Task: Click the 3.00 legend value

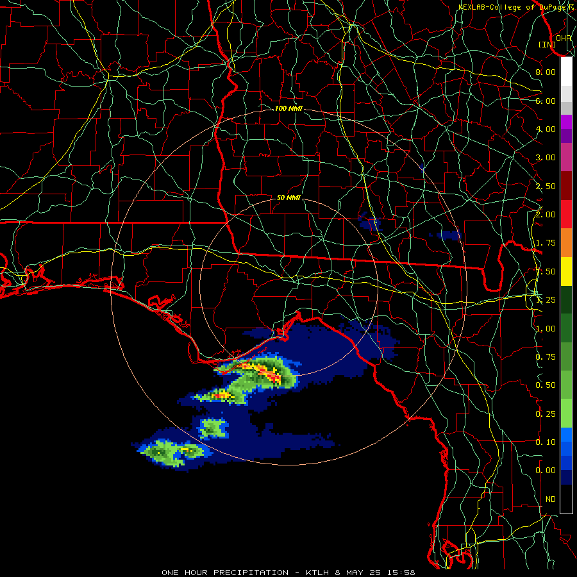Action: click(546, 158)
